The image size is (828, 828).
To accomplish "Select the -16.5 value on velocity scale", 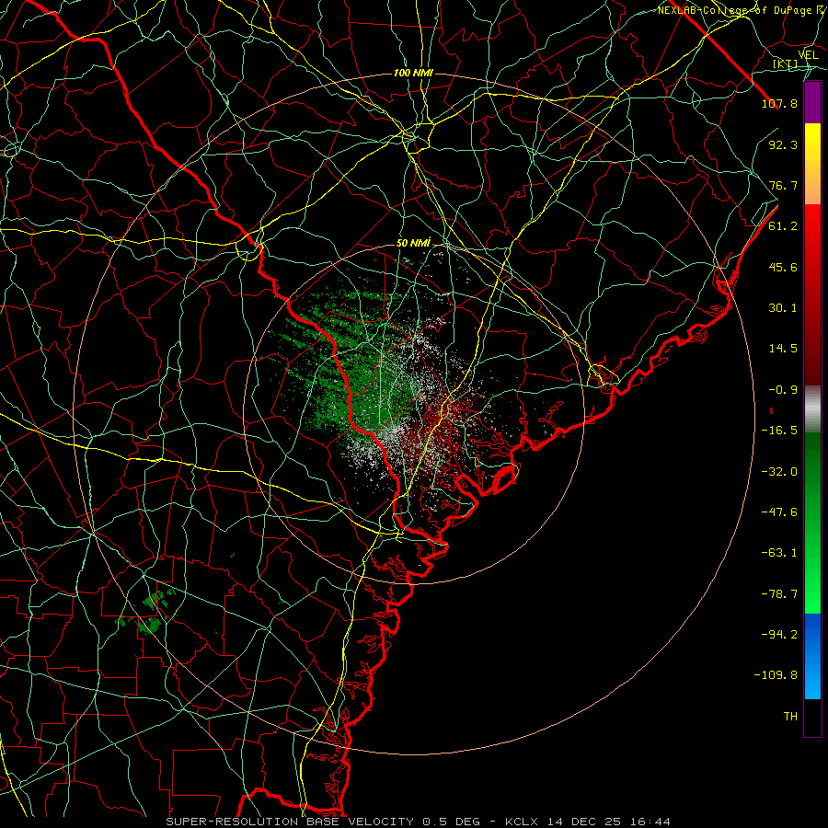I will coord(779,431).
